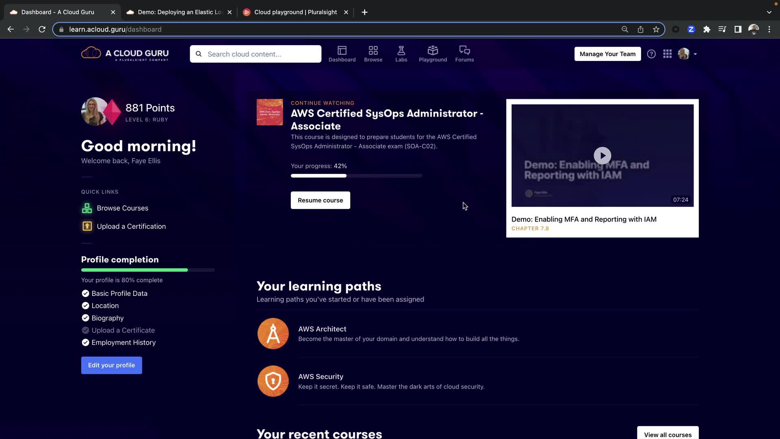
Task: Open the Forums chat icon
Action: [x=464, y=50]
